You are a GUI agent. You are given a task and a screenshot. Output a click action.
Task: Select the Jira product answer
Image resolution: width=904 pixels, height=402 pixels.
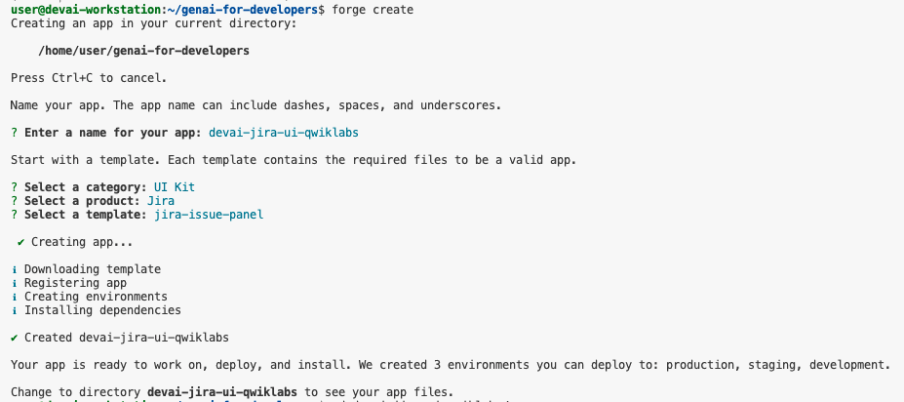click(x=161, y=200)
